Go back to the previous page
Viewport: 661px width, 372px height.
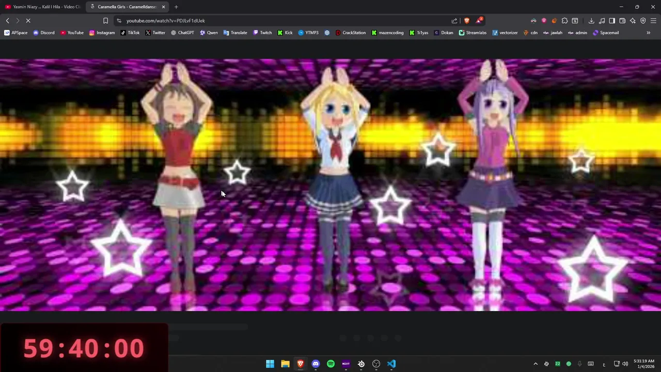coord(8,21)
